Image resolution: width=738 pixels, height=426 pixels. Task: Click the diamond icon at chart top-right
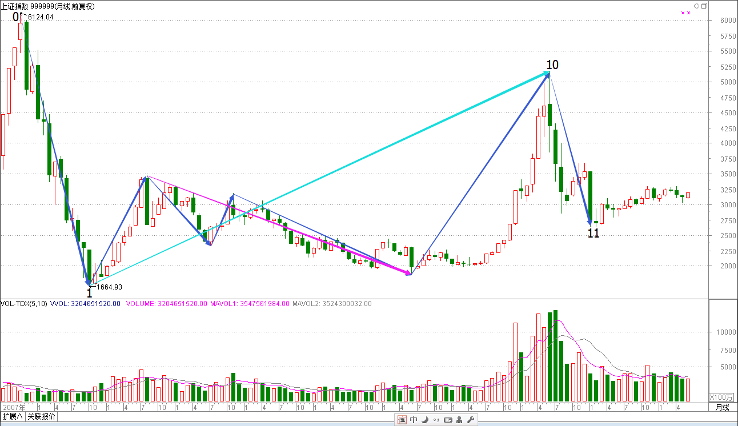[x=696, y=6]
